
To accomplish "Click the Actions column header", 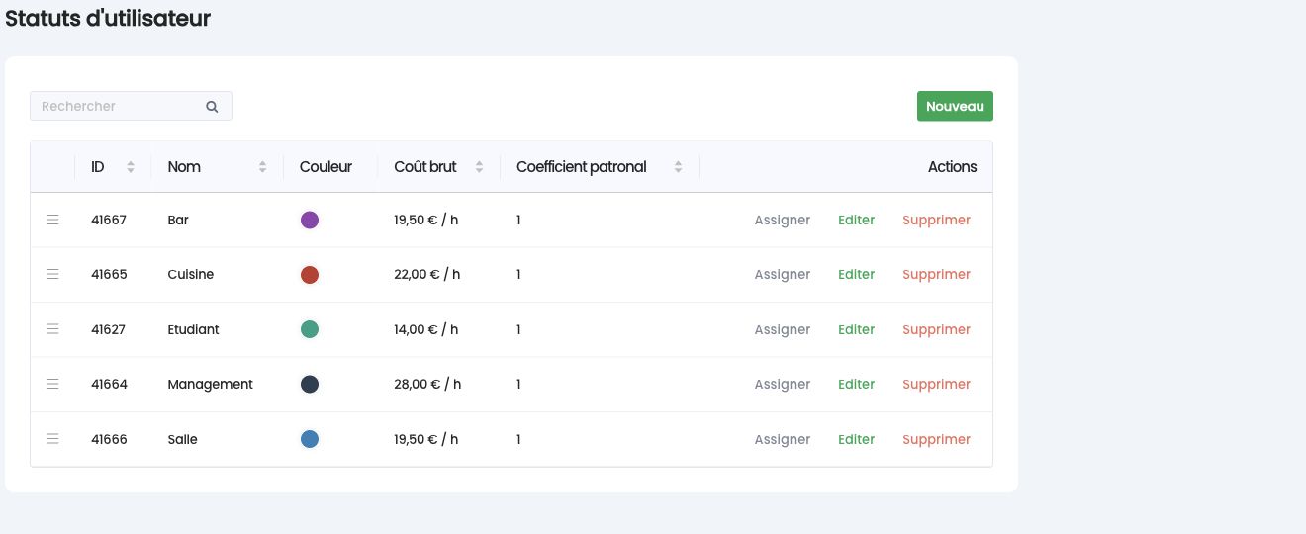I will click(953, 167).
